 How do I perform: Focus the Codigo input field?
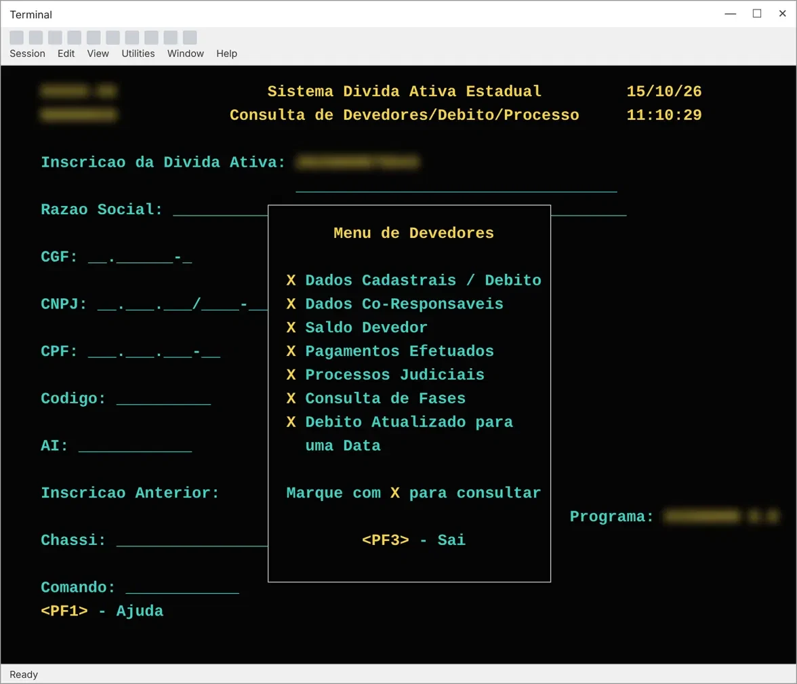pyautogui.click(x=164, y=399)
